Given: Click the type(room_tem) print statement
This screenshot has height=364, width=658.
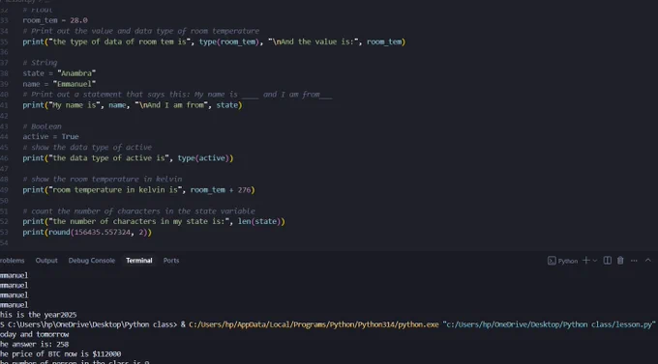Looking at the screenshot, I should tap(214, 42).
